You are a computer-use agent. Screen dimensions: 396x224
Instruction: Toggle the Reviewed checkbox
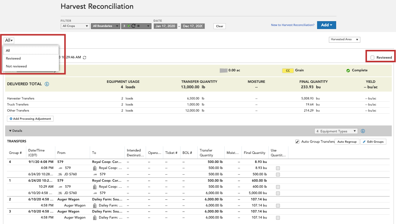coord(372,57)
